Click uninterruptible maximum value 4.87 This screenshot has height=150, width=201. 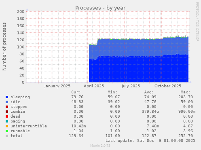(188, 126)
